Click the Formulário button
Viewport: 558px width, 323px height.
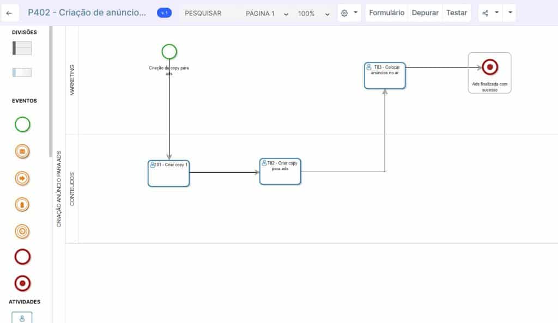tap(386, 13)
